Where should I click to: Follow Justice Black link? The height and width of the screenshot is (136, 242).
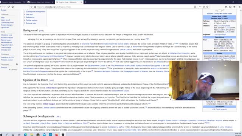(x=51, y=88)
